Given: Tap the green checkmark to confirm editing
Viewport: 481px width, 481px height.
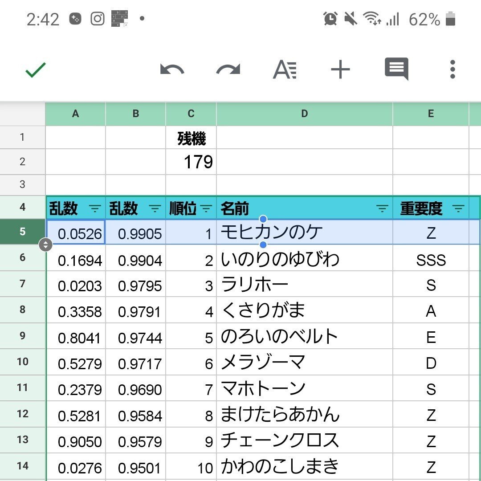Looking at the screenshot, I should coord(36,70).
